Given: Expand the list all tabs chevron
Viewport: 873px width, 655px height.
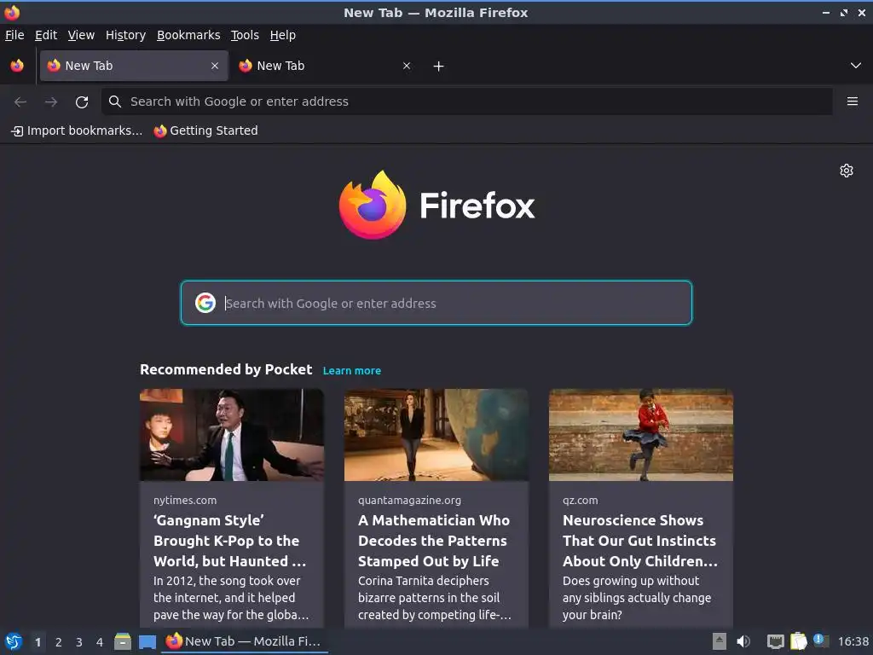Looking at the screenshot, I should click(x=856, y=66).
